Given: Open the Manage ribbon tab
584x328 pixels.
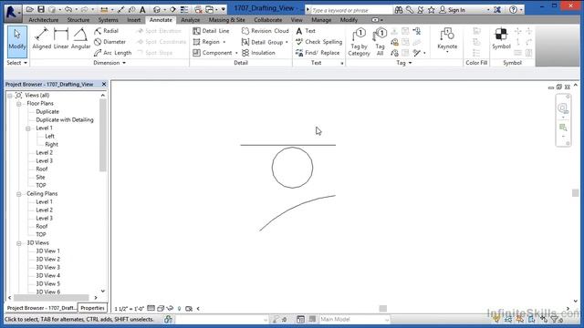Looking at the screenshot, I should tap(321, 20).
